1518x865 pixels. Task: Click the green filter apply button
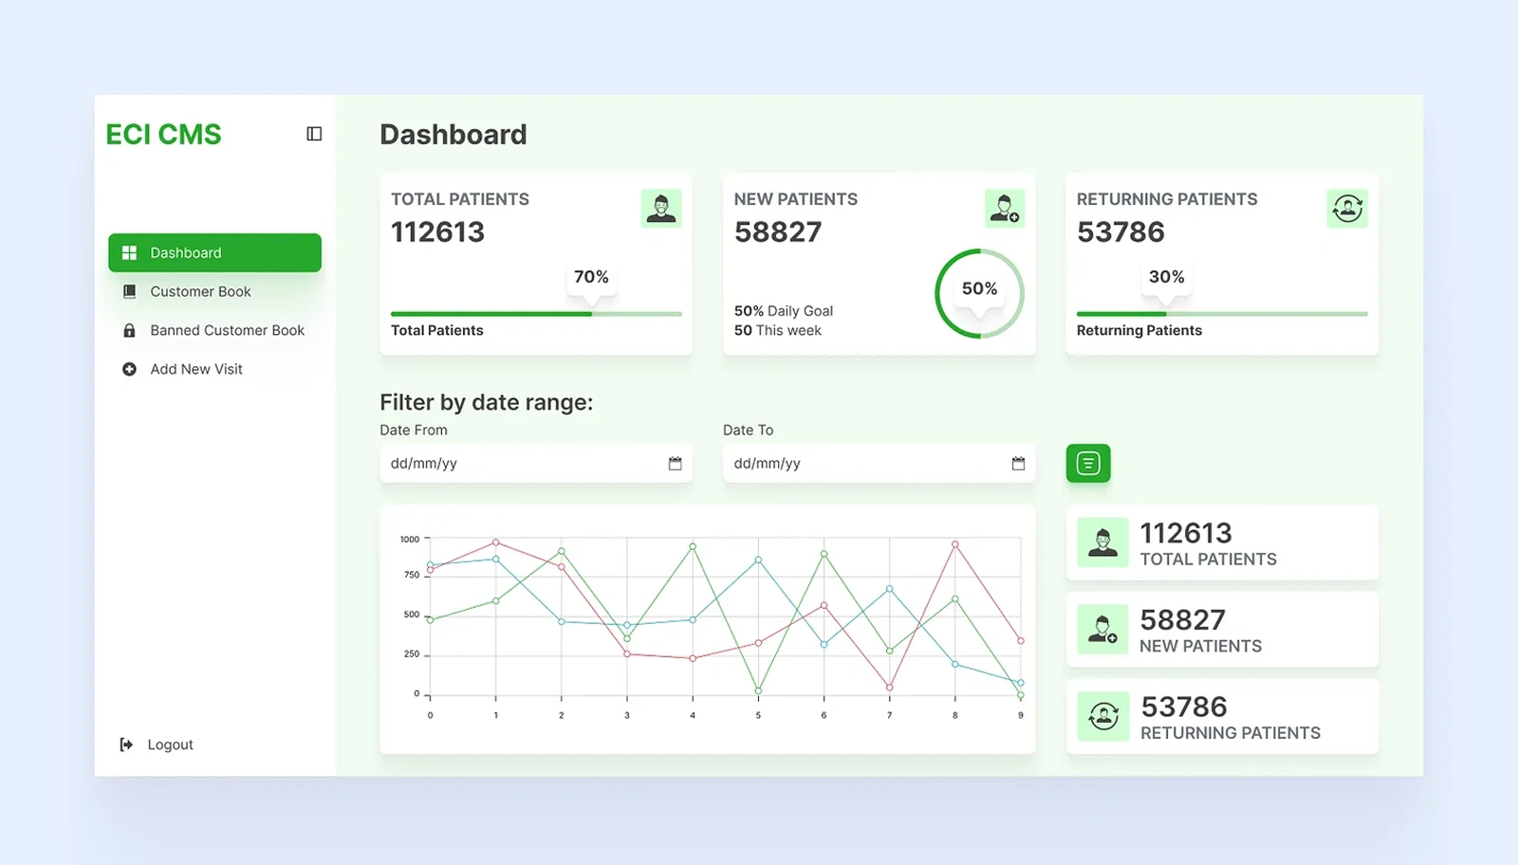(1088, 464)
